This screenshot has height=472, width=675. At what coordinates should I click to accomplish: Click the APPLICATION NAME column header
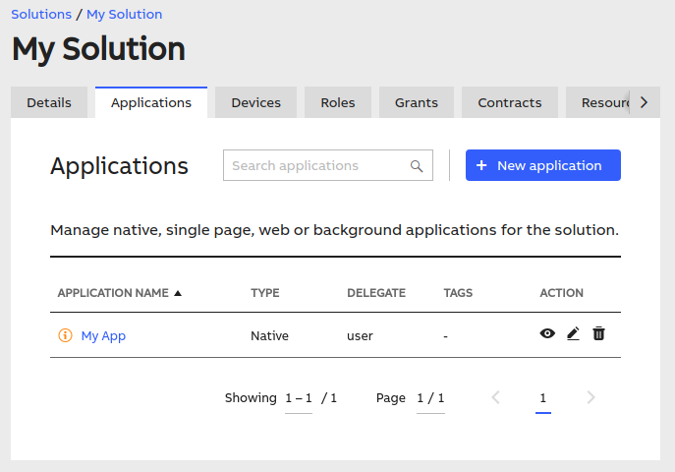point(113,293)
